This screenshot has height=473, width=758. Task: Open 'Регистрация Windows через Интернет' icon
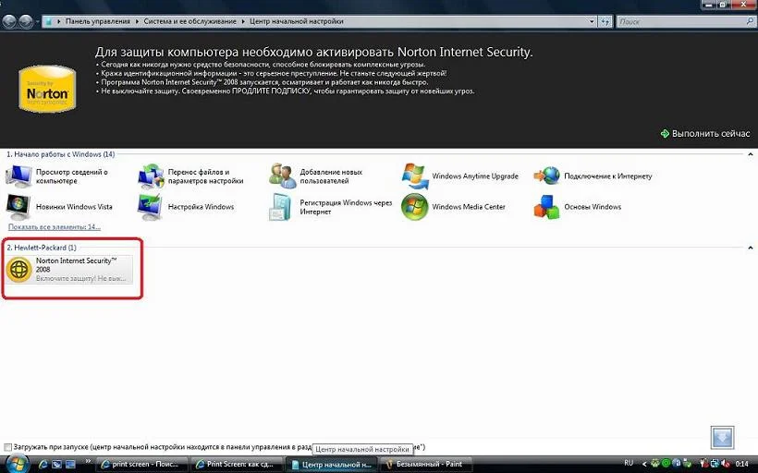point(280,207)
